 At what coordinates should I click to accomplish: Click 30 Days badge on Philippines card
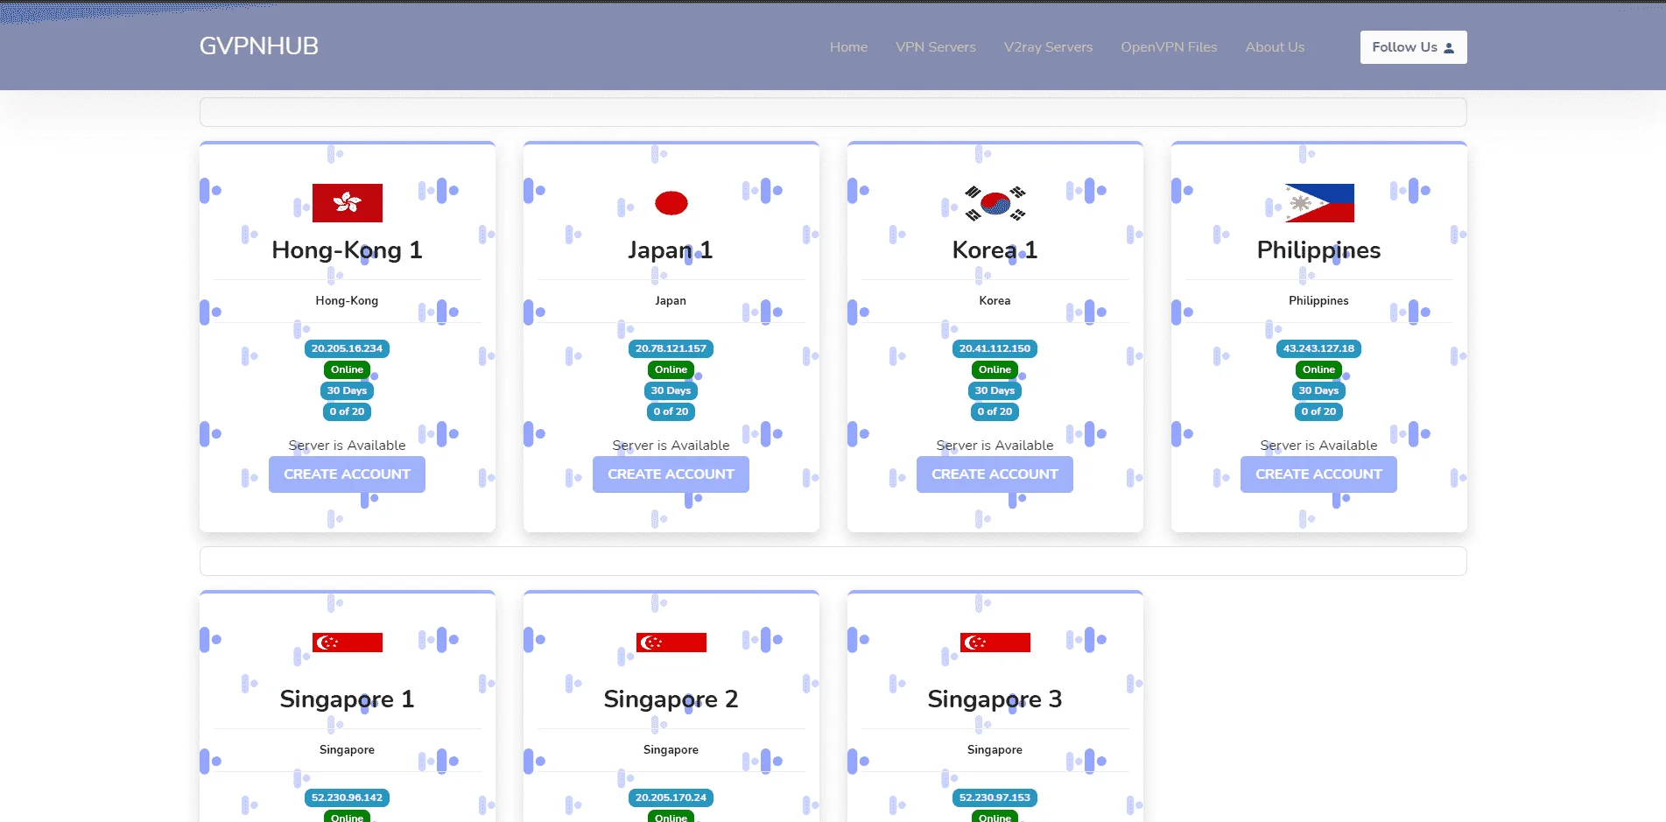pos(1318,390)
